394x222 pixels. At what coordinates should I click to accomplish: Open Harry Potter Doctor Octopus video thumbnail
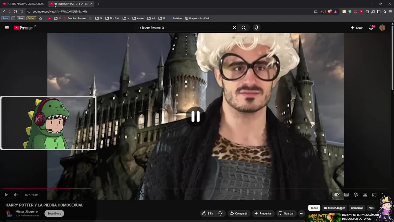[324, 217]
